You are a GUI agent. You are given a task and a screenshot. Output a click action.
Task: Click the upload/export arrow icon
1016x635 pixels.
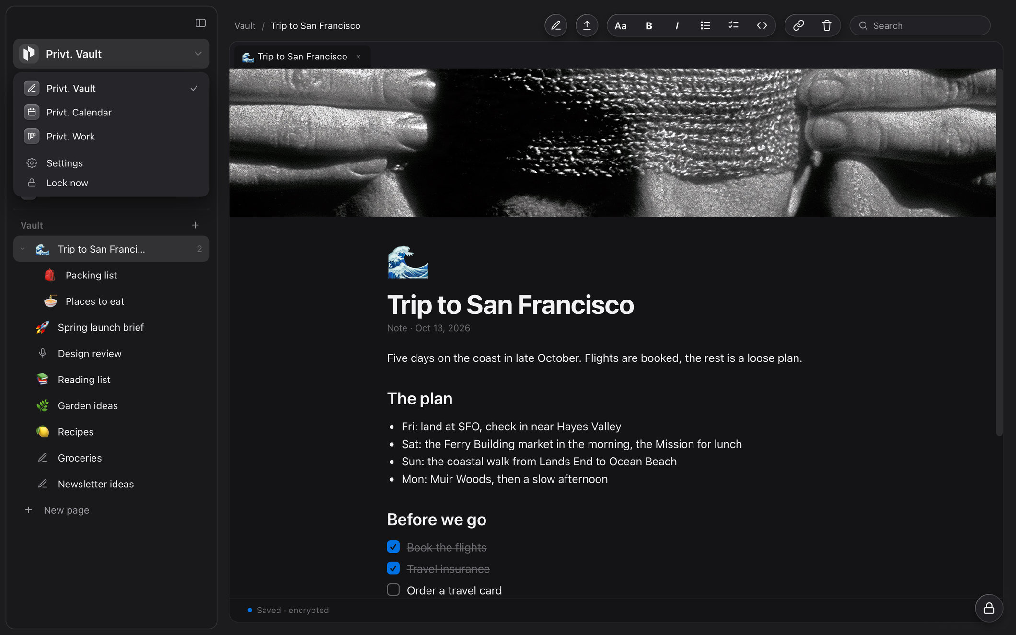point(587,25)
